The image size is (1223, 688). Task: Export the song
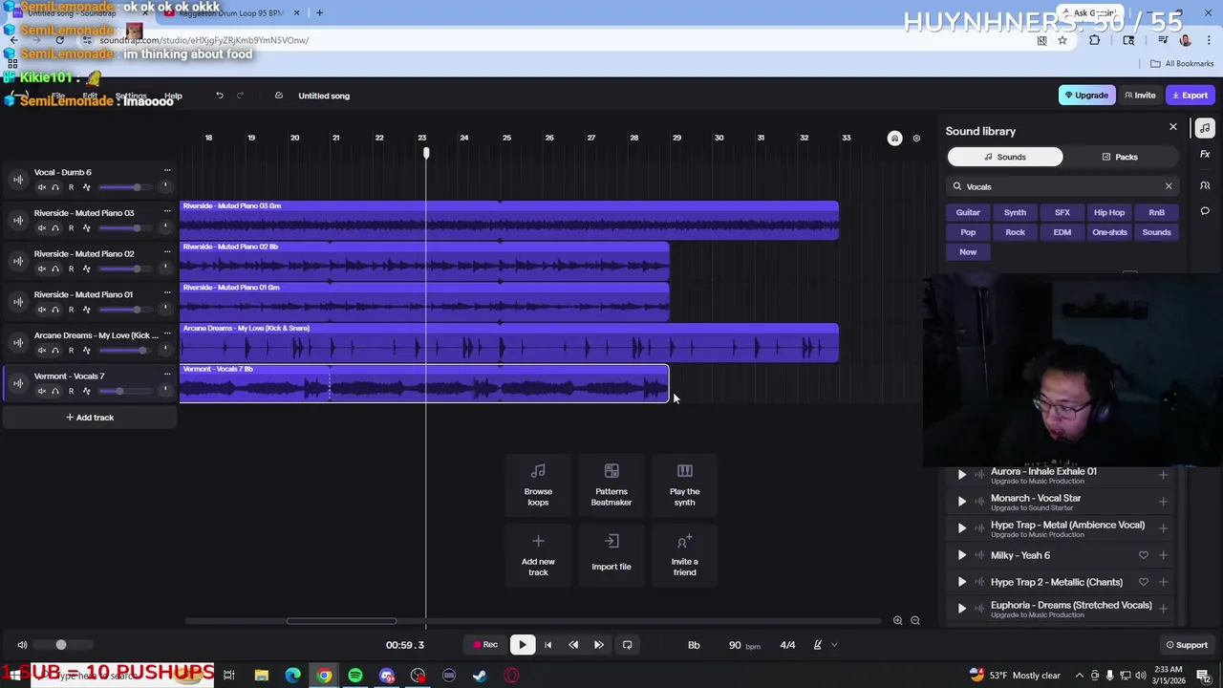tap(1190, 96)
